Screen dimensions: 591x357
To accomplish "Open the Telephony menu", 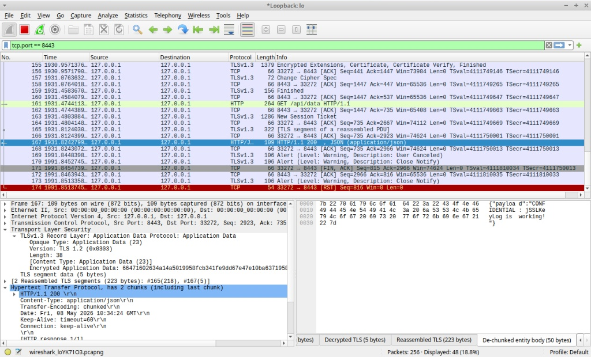I will (x=168, y=16).
